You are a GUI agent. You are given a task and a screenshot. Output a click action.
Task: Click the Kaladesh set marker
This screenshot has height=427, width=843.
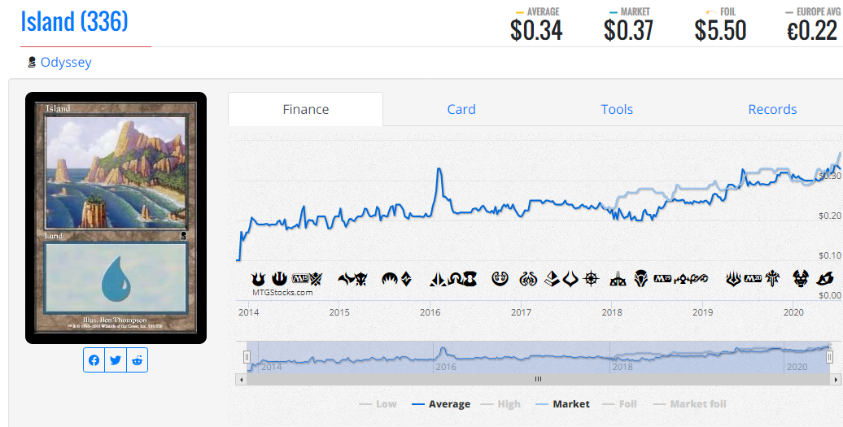(500, 279)
